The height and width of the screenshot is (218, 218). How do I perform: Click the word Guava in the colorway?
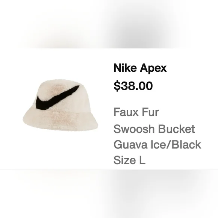tap(130, 144)
